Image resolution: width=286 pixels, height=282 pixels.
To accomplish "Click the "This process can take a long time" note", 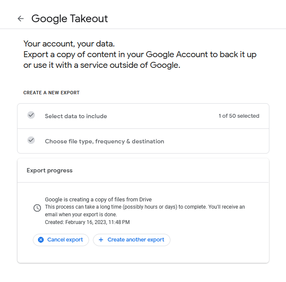I will [x=145, y=207].
